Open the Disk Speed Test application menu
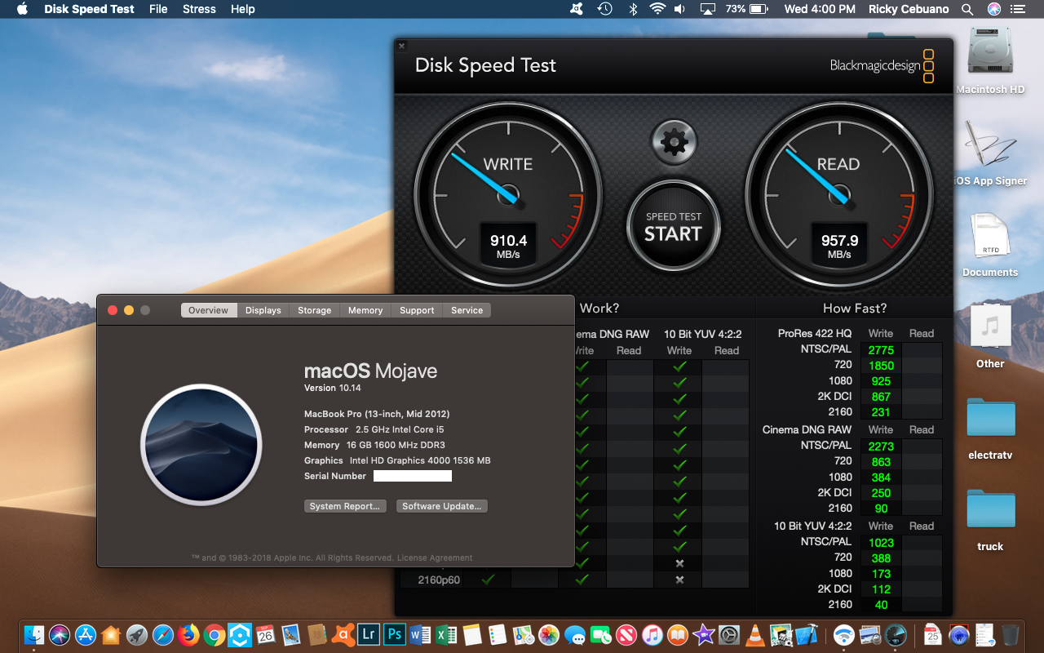The height and width of the screenshot is (653, 1044). pyautogui.click(x=90, y=9)
